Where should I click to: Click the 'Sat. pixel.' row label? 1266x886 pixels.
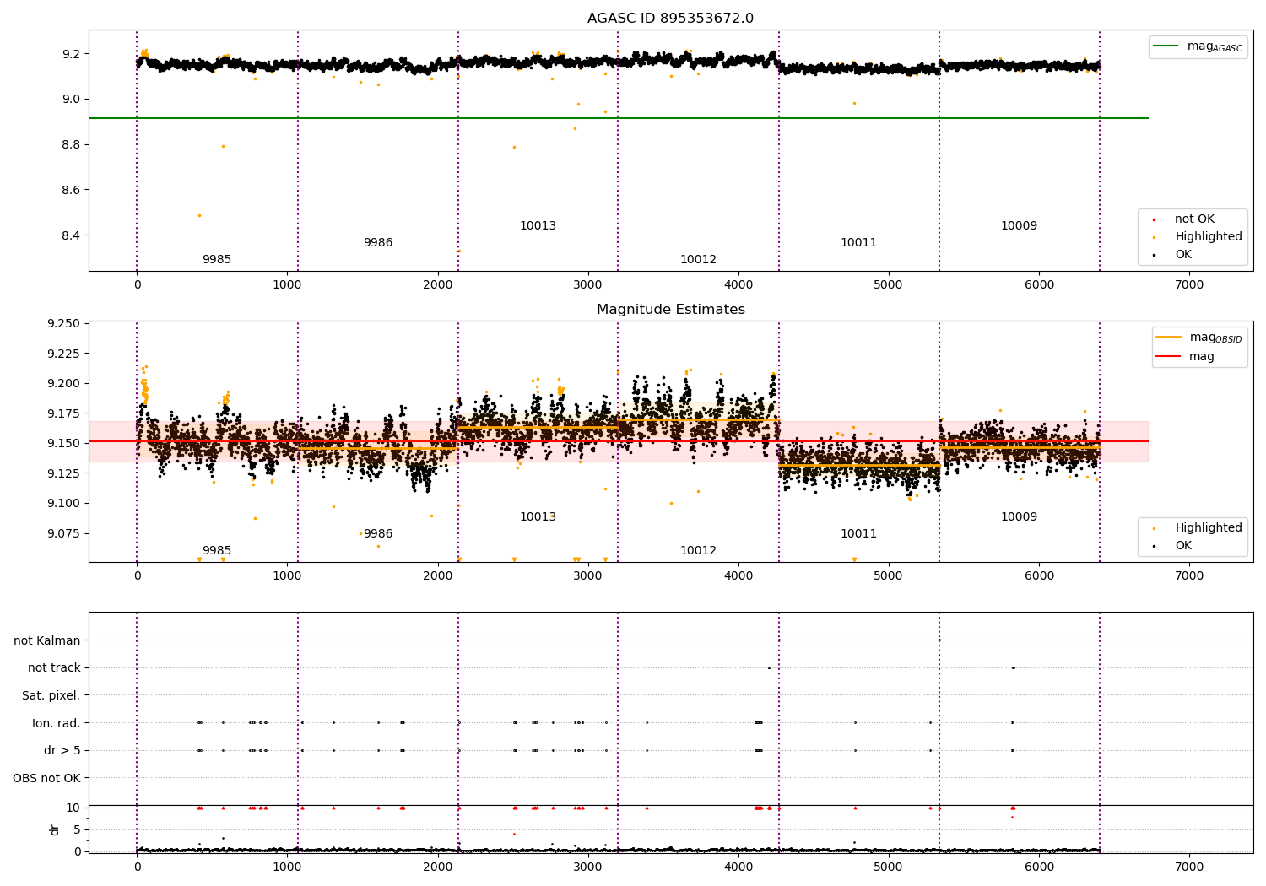pyautogui.click(x=51, y=695)
